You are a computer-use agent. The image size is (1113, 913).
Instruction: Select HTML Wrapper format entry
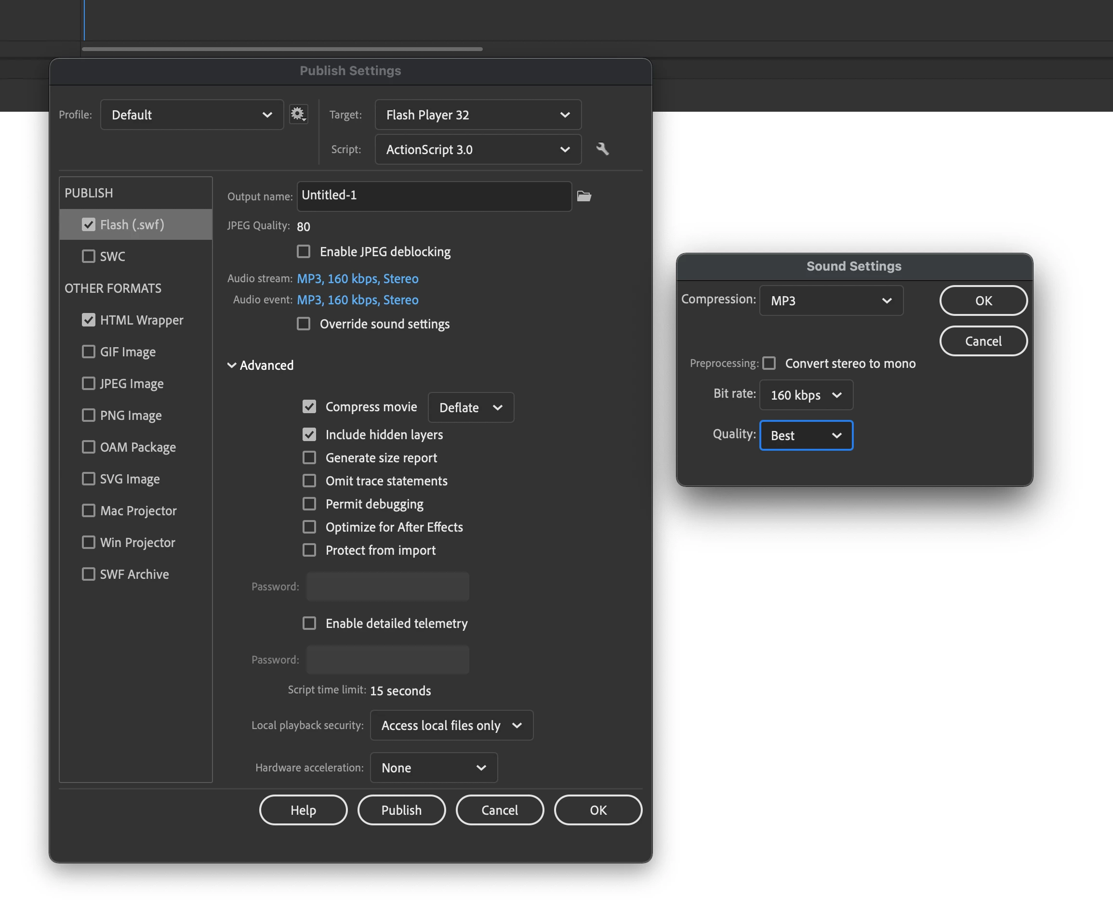[x=142, y=320]
